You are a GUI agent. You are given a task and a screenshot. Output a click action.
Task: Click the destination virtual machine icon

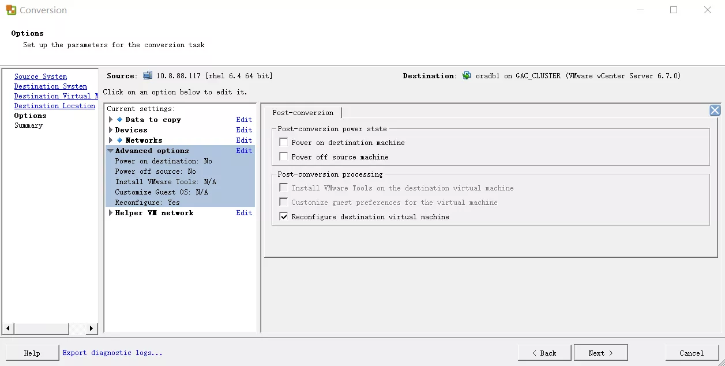pyautogui.click(x=467, y=75)
